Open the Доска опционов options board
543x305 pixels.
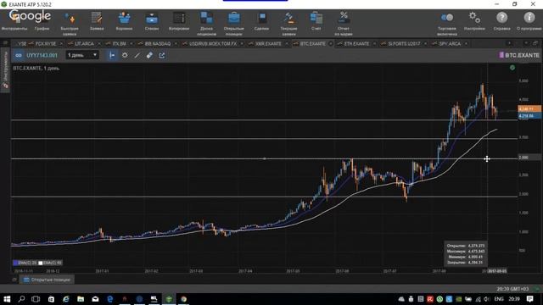[x=206, y=24]
